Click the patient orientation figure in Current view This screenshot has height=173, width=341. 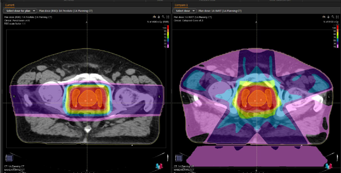(159, 166)
